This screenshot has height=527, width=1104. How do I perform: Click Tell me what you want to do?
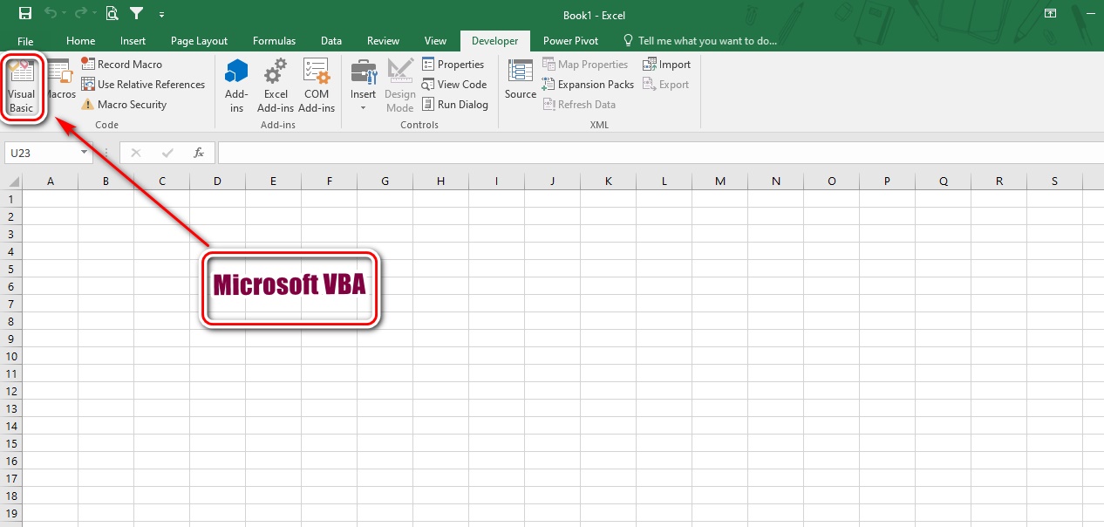point(699,41)
